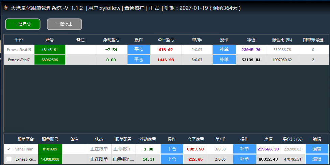The height and width of the screenshot is (165, 330).
Task: Click the 一键停止 gray button
Action: tap(64, 24)
